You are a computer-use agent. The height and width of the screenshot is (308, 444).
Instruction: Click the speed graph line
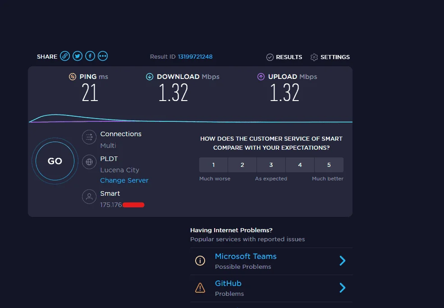pos(191,120)
